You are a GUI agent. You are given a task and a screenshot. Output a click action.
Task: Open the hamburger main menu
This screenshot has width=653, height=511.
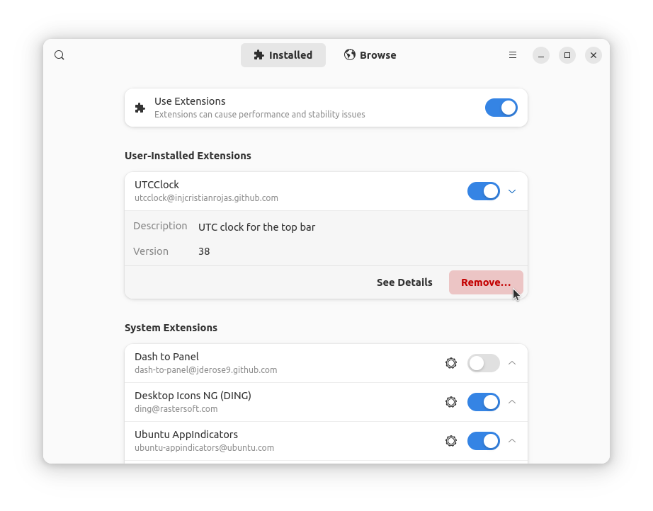pyautogui.click(x=513, y=55)
